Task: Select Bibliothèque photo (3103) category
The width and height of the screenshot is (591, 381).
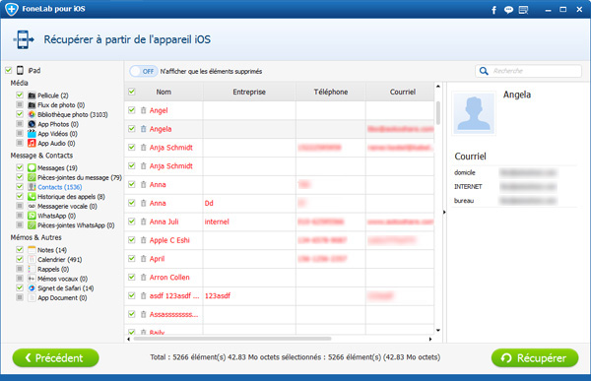Action: [72, 114]
